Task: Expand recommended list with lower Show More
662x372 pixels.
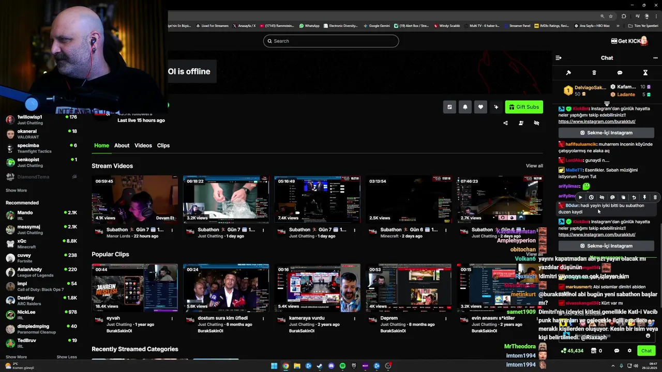Action: point(16,357)
